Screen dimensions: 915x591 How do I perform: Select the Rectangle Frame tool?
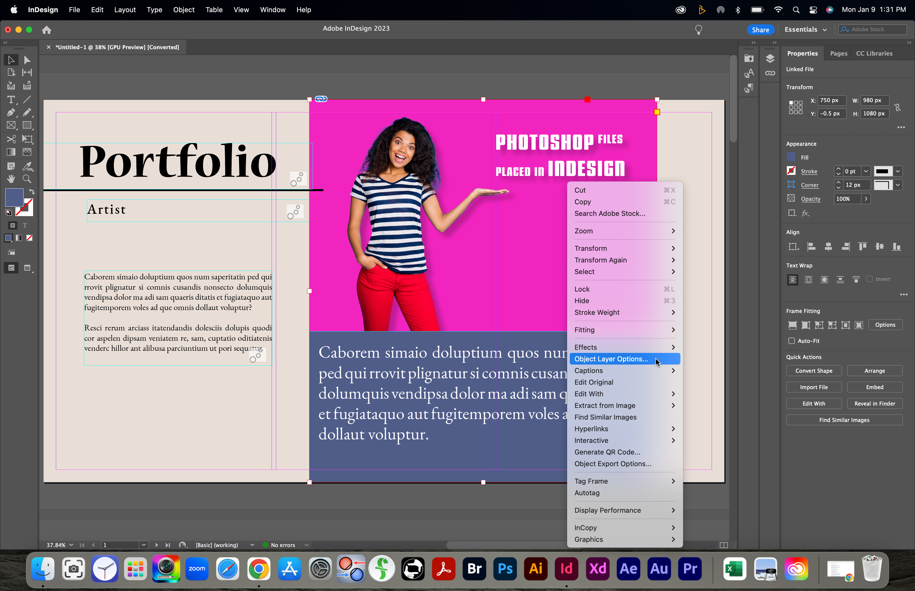click(x=11, y=125)
